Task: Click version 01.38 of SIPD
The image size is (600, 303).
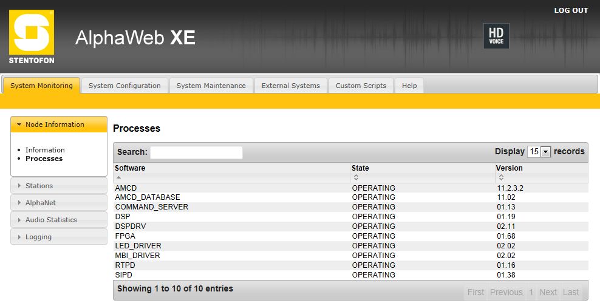Action: (506, 275)
